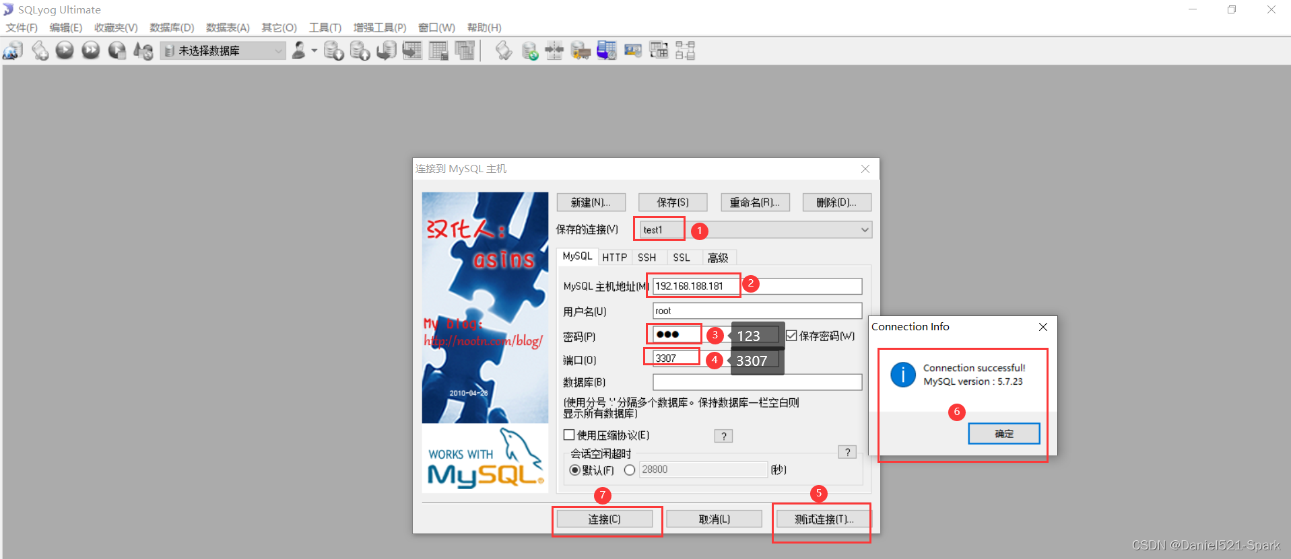Click the new query editor icon

click(40, 50)
